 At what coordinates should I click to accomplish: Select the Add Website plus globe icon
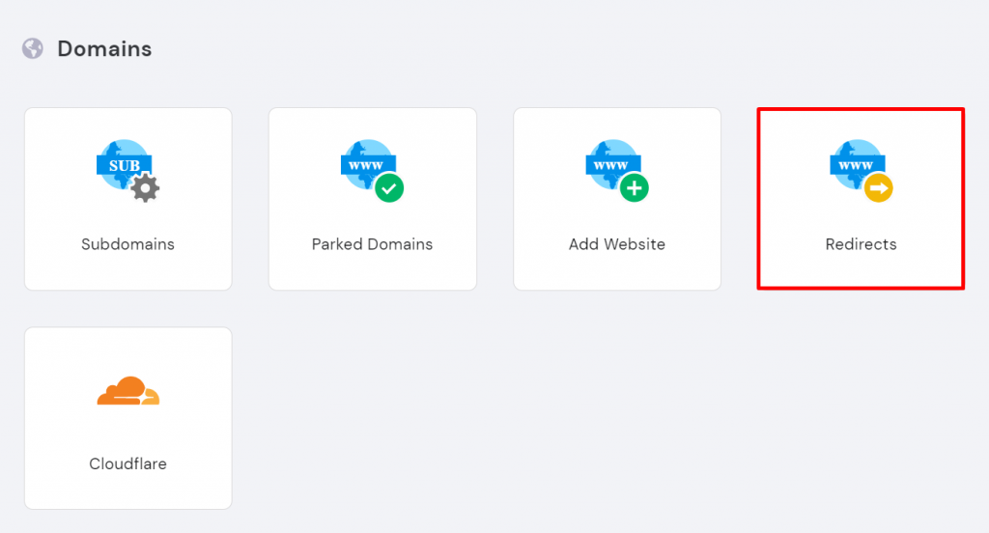[x=617, y=171]
